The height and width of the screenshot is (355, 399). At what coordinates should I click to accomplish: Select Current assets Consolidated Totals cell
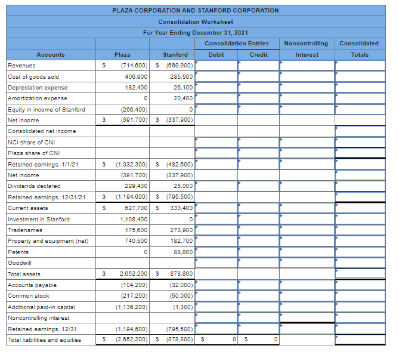[x=360, y=208]
